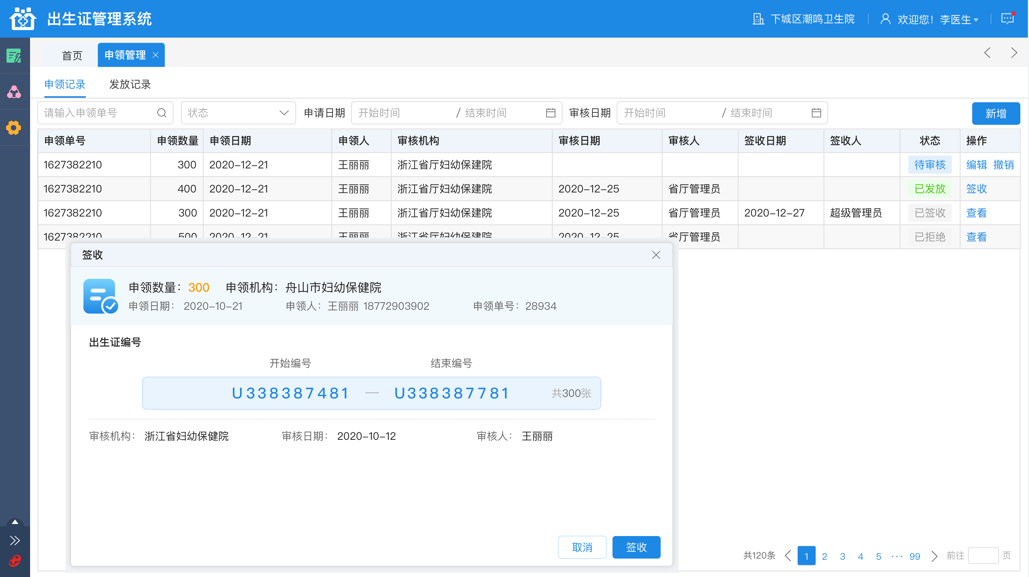The image size is (1029, 577).
Task: Close the 申领管理 tab
Action: (x=156, y=55)
